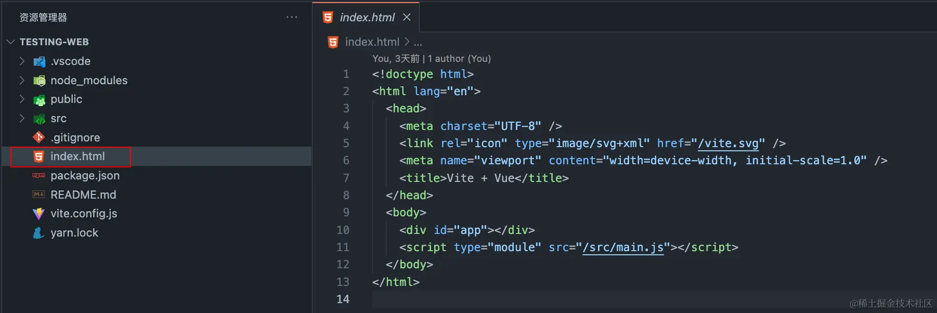Open the yarn.lock file
The width and height of the screenshot is (937, 313).
(x=74, y=233)
